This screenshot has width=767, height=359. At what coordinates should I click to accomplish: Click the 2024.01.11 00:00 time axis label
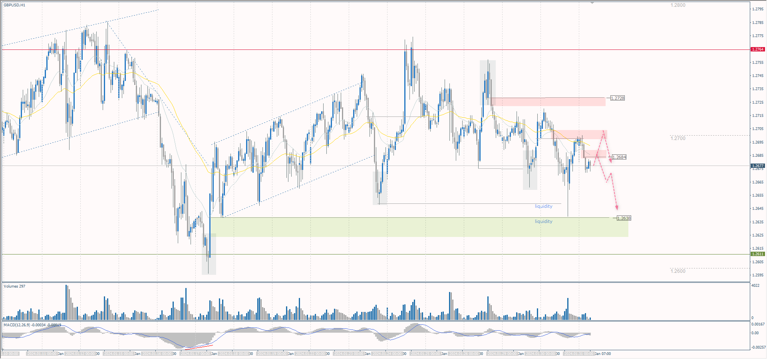(x=42, y=354)
